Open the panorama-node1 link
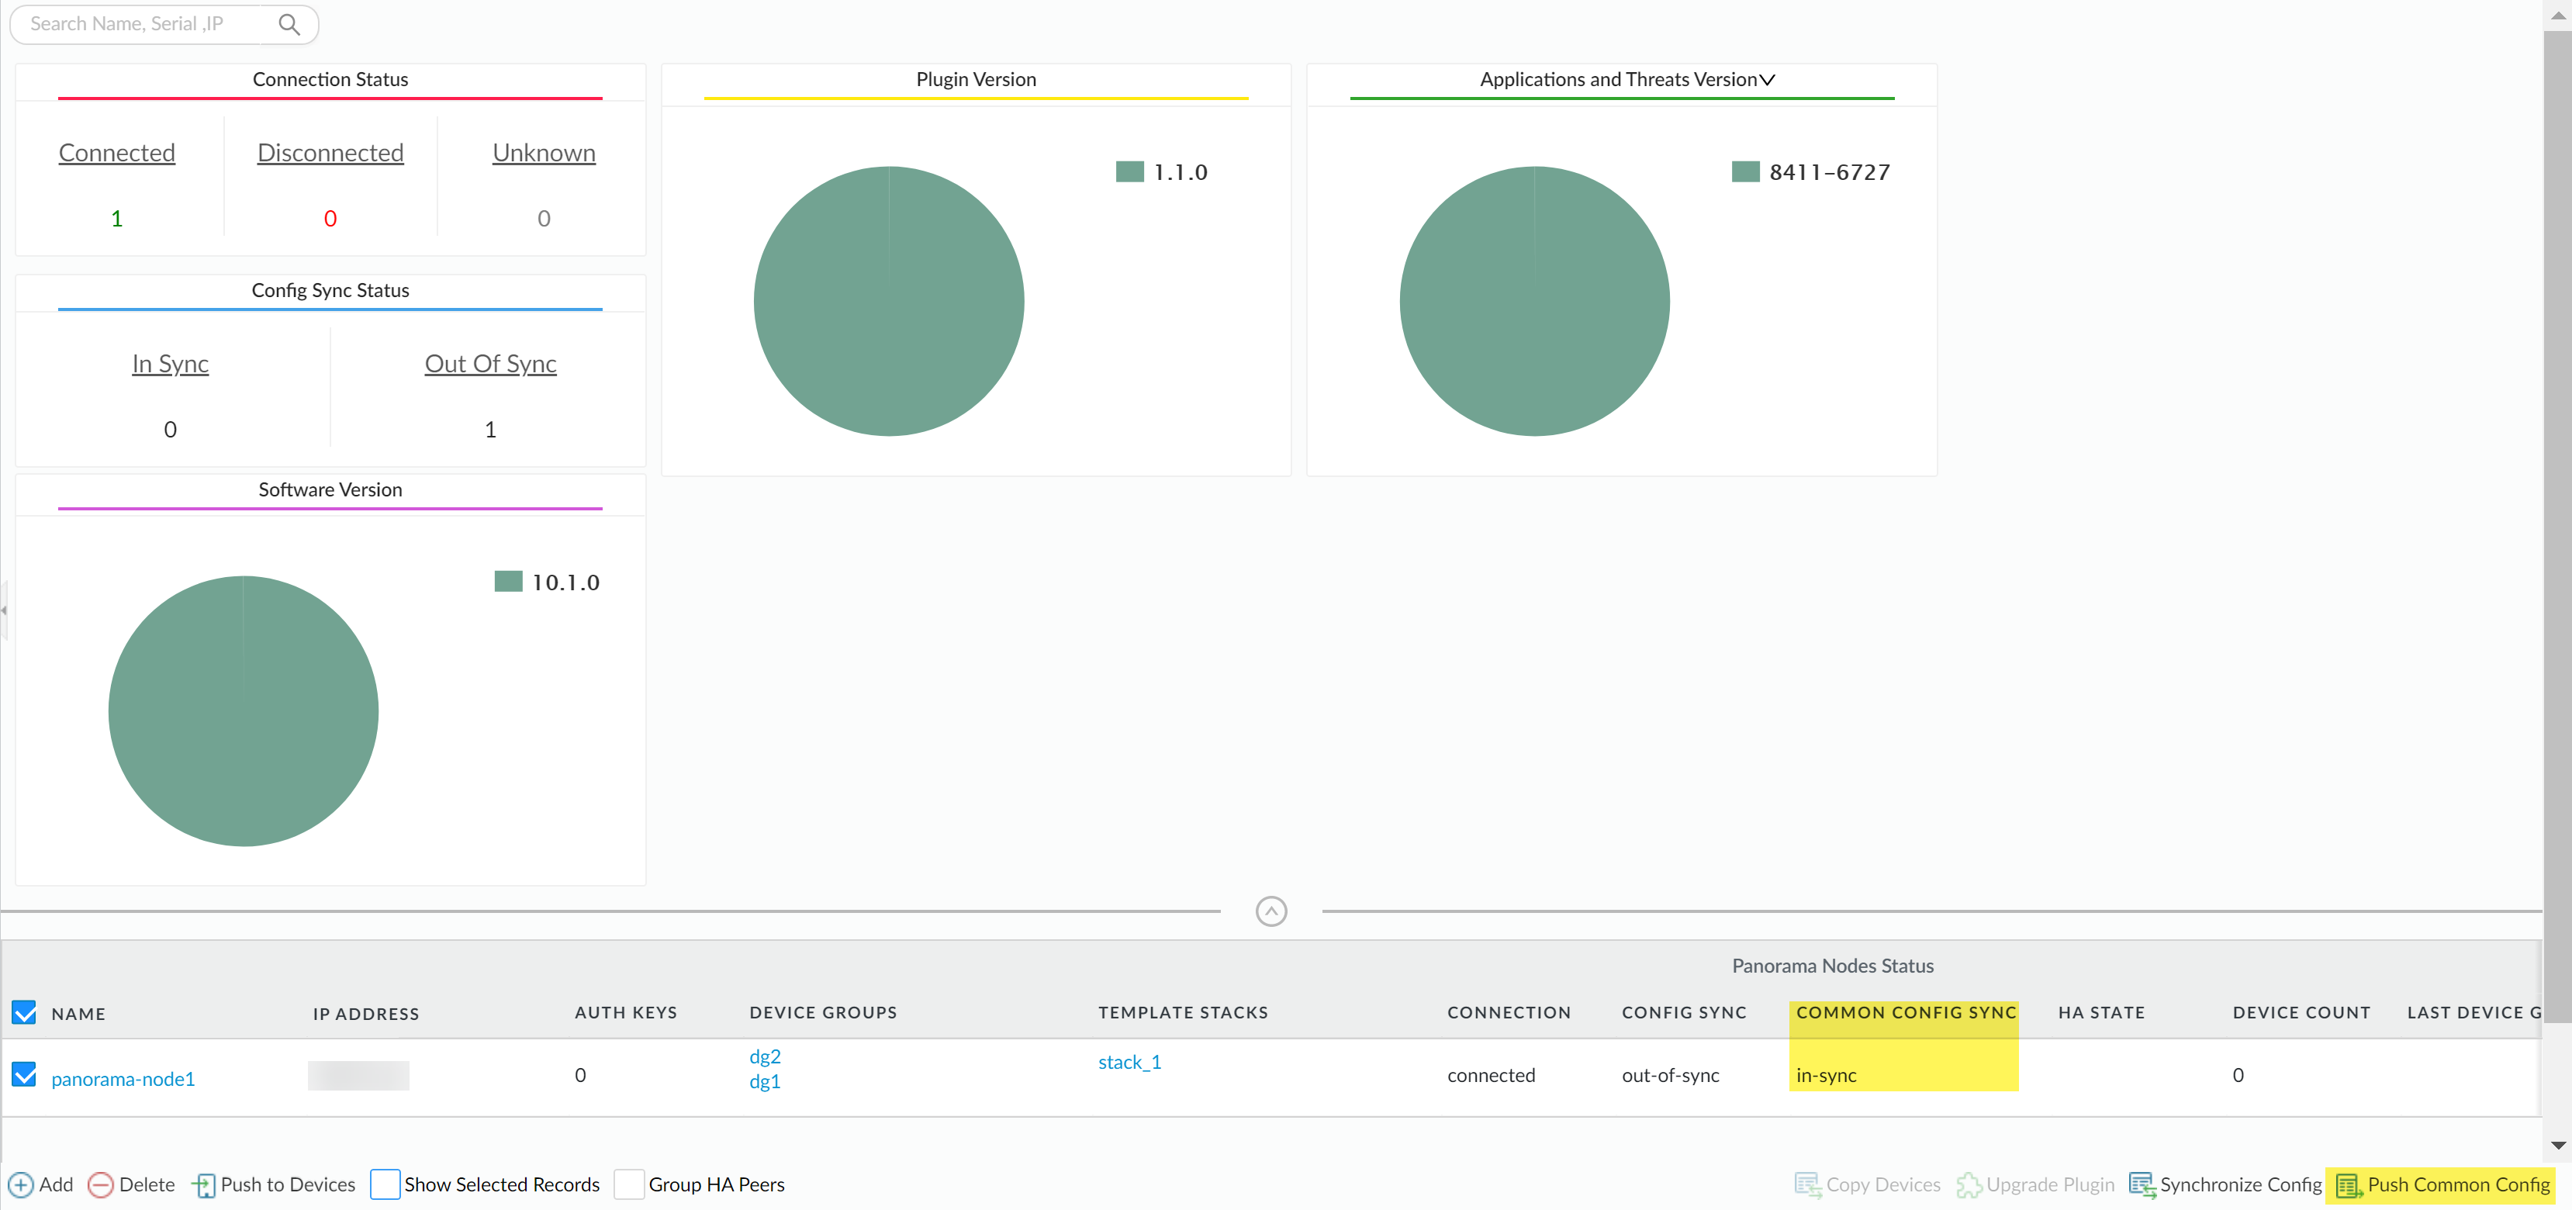Viewport: 2572px width, 1210px height. (x=123, y=1079)
